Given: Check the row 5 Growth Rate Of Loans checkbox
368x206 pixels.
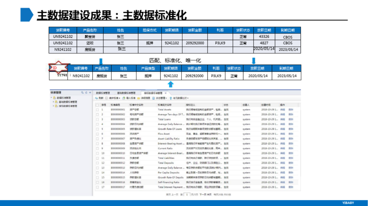Looking at the screenshot, I should coord(97,129).
